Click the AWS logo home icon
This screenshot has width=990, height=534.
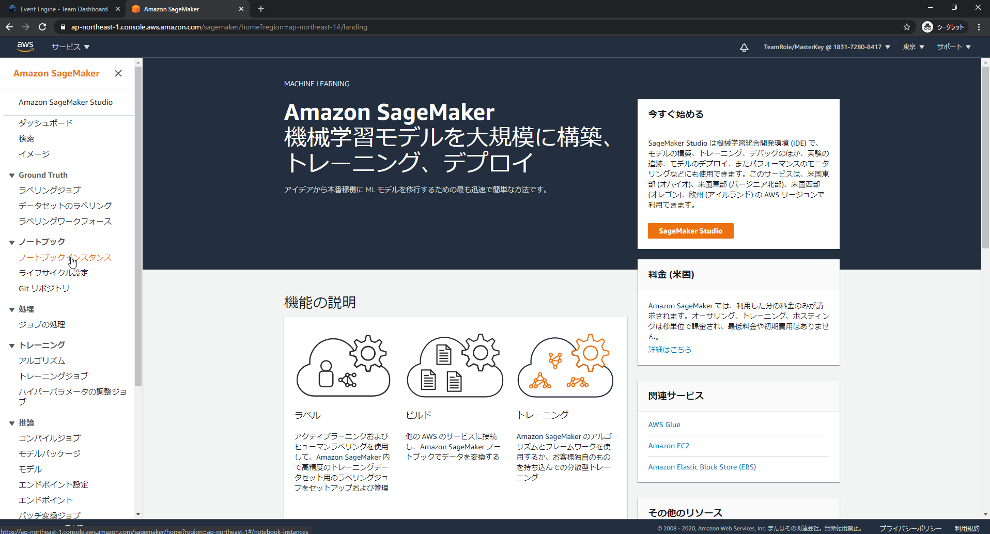[x=25, y=46]
